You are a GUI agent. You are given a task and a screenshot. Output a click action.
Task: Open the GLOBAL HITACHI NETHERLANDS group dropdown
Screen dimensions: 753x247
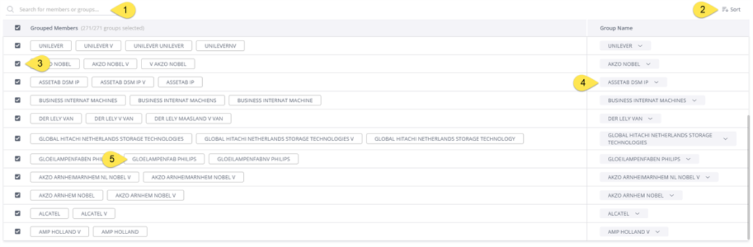coord(668,139)
